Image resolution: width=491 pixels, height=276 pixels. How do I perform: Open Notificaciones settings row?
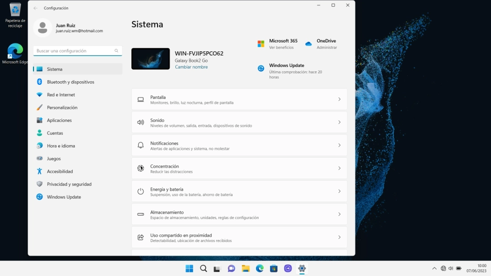pyautogui.click(x=239, y=146)
